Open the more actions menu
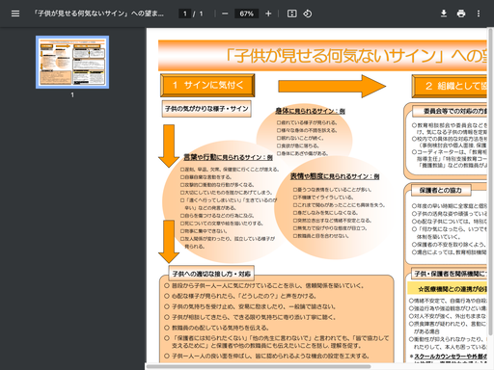Screen dimensions: 494x370 [479, 13]
